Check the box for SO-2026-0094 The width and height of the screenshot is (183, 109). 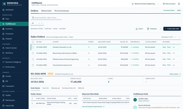pos(33,53)
